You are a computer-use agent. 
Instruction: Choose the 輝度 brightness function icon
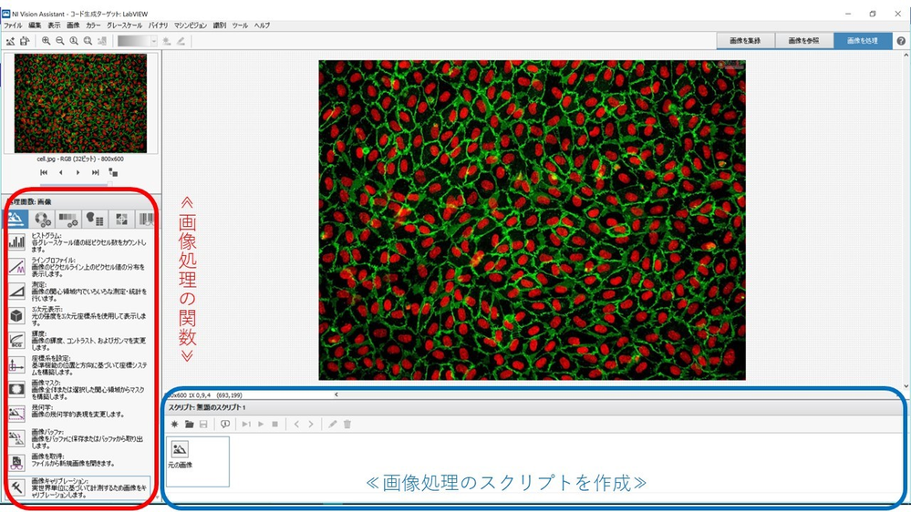[x=16, y=340]
